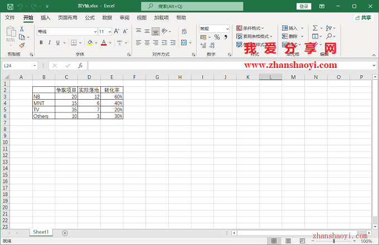Open the font size dropdown

tap(110, 31)
